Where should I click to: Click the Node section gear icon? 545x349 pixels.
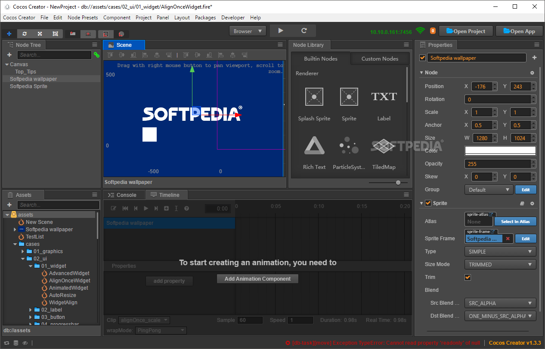[x=532, y=73]
